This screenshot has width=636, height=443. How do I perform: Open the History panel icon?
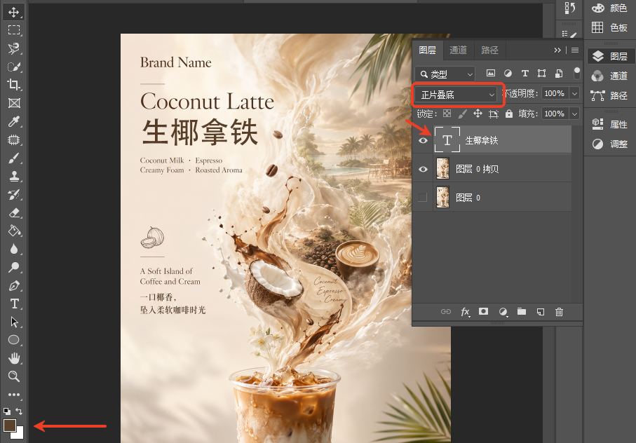coord(570,8)
